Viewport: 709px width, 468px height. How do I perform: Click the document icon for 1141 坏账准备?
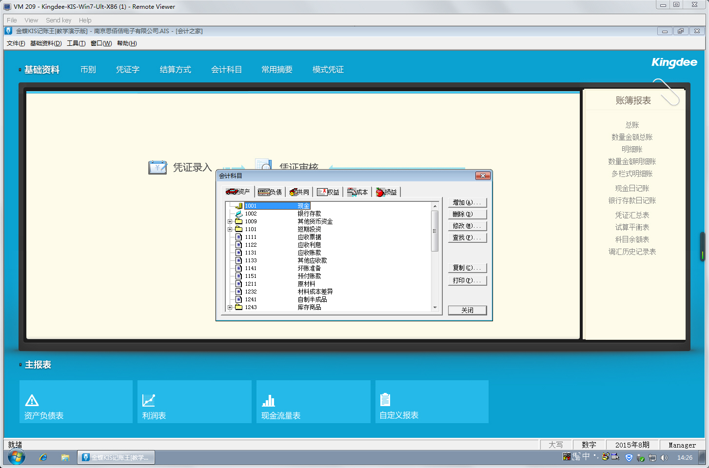point(239,268)
